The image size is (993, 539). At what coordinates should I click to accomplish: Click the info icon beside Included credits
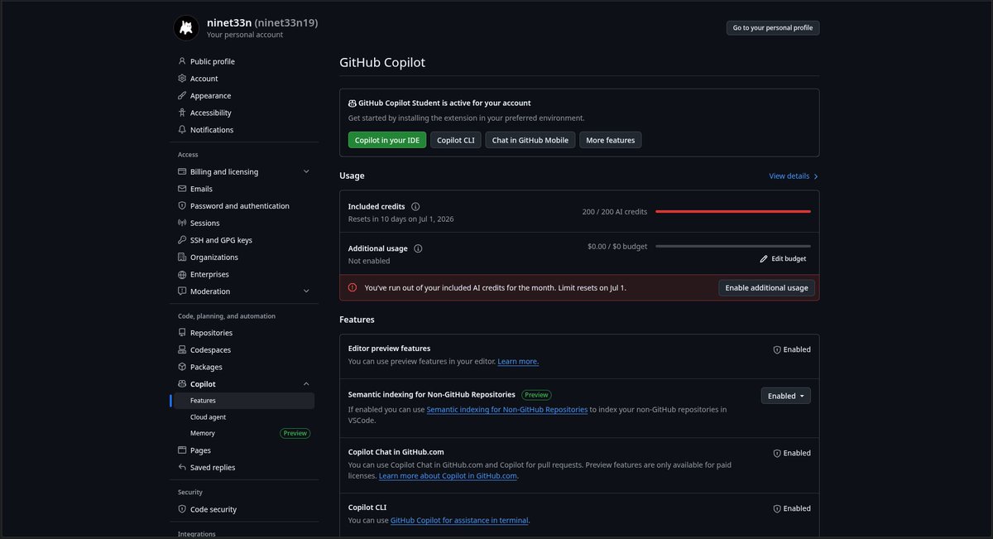coord(415,206)
